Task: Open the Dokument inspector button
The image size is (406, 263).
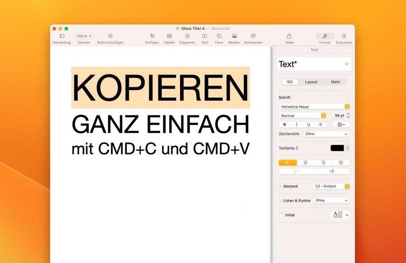Action: point(344,36)
